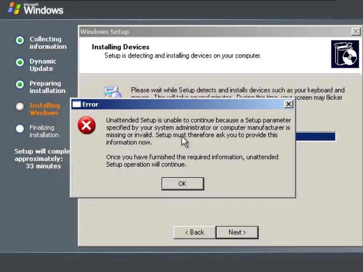Click the setup CD box icon
The height and width of the screenshot is (272, 363).
pos(345,54)
